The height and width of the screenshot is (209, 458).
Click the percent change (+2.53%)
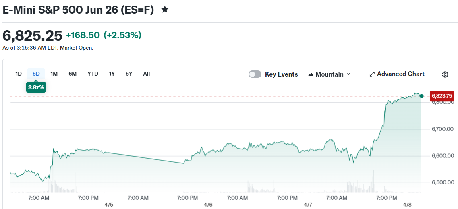[x=122, y=35]
